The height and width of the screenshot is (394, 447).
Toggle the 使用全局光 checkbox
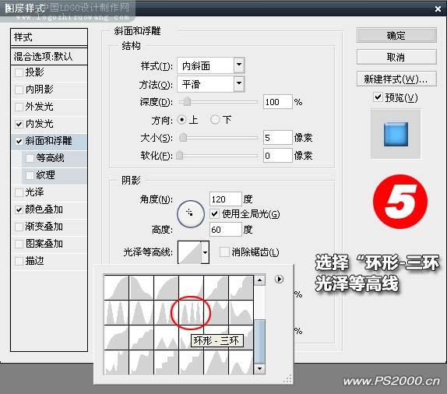215,213
